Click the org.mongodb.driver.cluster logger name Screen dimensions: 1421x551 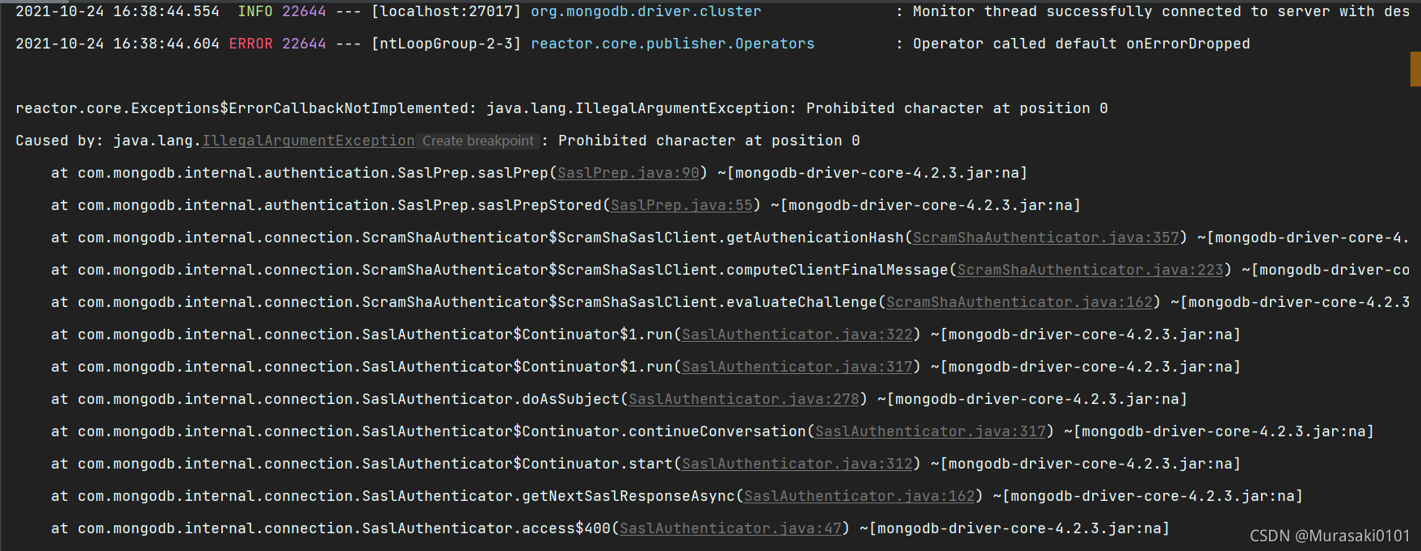pos(646,11)
